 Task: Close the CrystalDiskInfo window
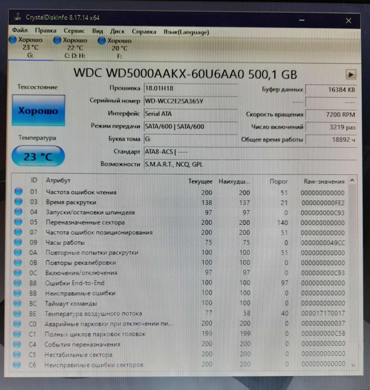pyautogui.click(x=349, y=21)
